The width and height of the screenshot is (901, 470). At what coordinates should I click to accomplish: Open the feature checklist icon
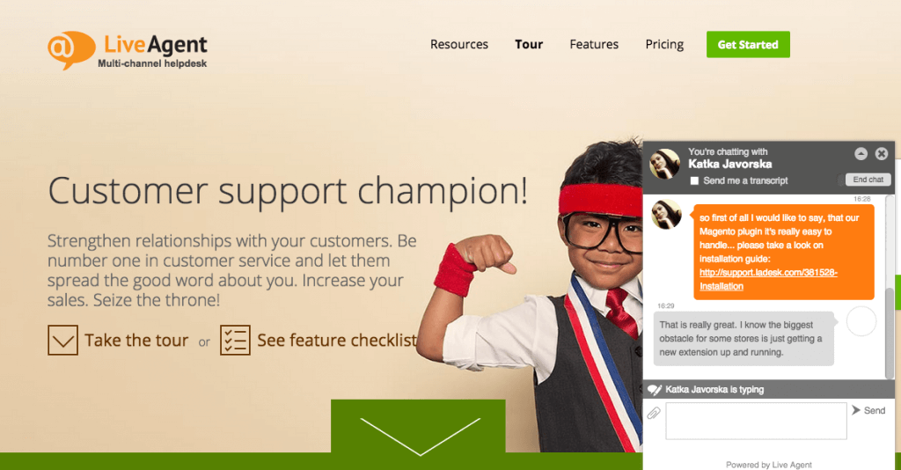[235, 340]
